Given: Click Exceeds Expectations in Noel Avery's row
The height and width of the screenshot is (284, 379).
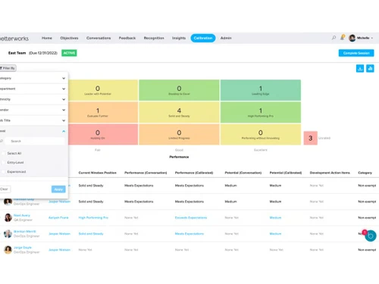Looking at the screenshot, I should (191, 217).
